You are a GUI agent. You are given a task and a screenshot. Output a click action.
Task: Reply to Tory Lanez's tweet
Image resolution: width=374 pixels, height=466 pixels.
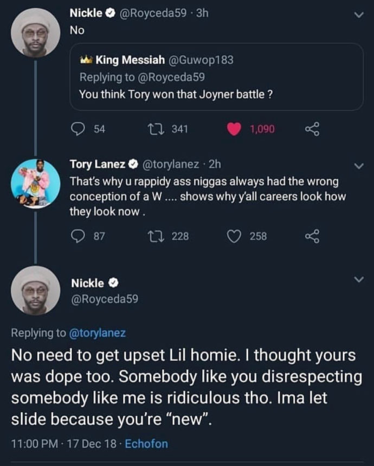[x=78, y=236]
